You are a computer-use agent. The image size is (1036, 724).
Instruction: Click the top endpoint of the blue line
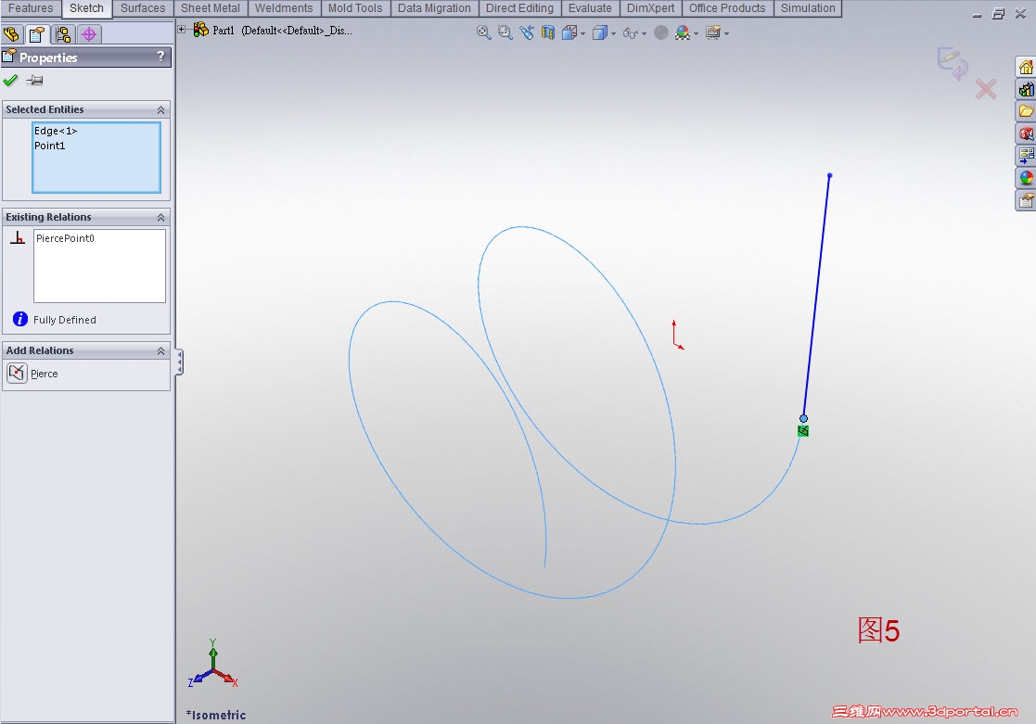click(830, 176)
